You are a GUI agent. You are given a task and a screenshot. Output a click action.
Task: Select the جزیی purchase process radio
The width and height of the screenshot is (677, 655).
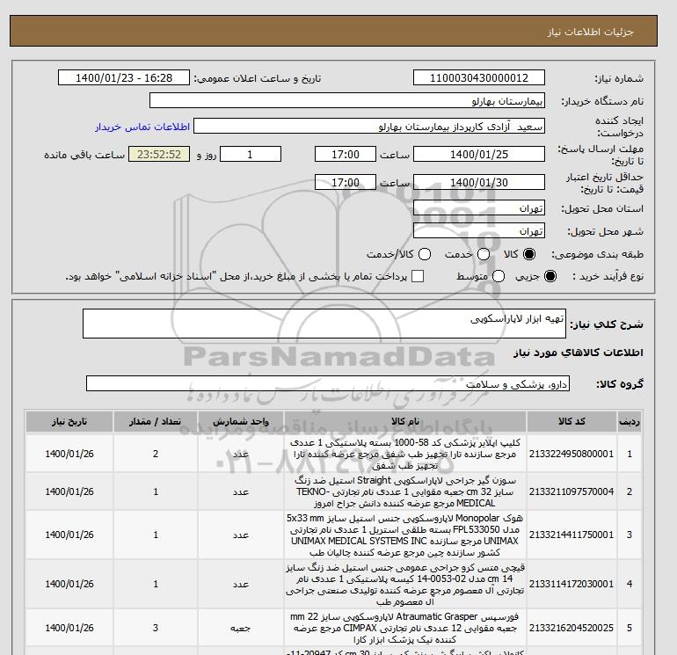click(x=550, y=276)
